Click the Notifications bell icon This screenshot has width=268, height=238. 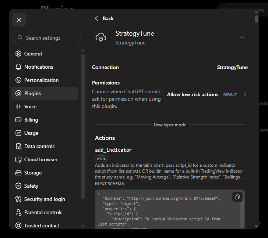point(18,67)
